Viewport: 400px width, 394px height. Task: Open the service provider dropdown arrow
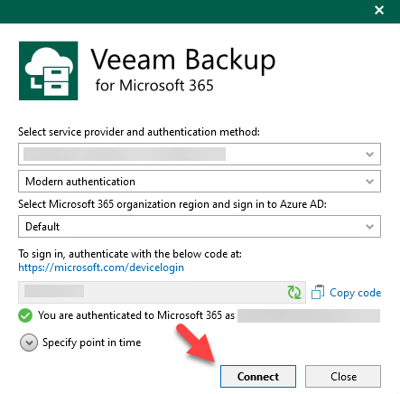coord(369,155)
